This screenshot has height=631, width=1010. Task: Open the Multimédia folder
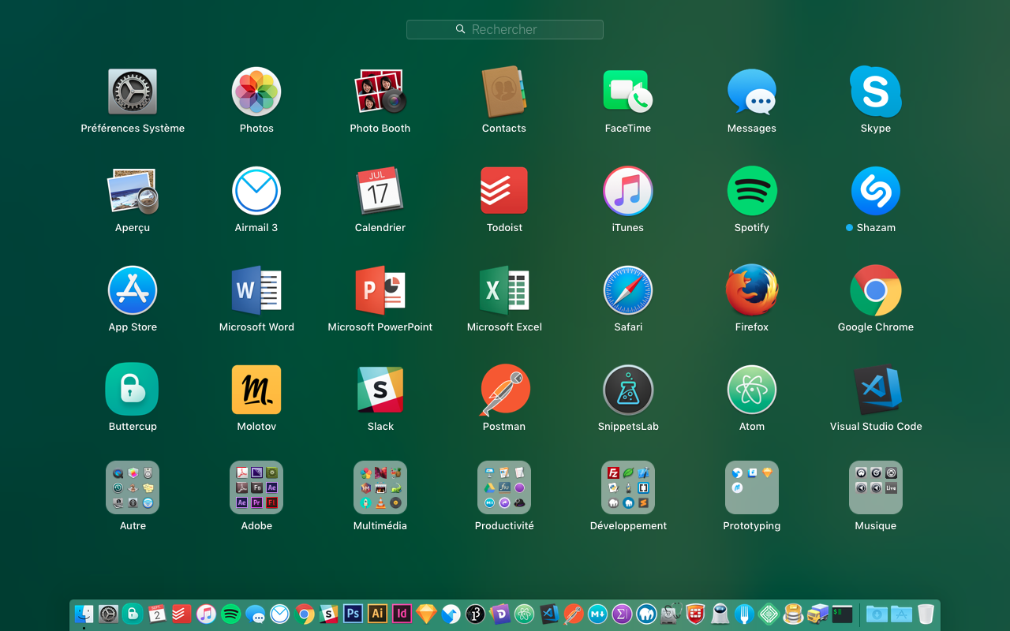(380, 488)
